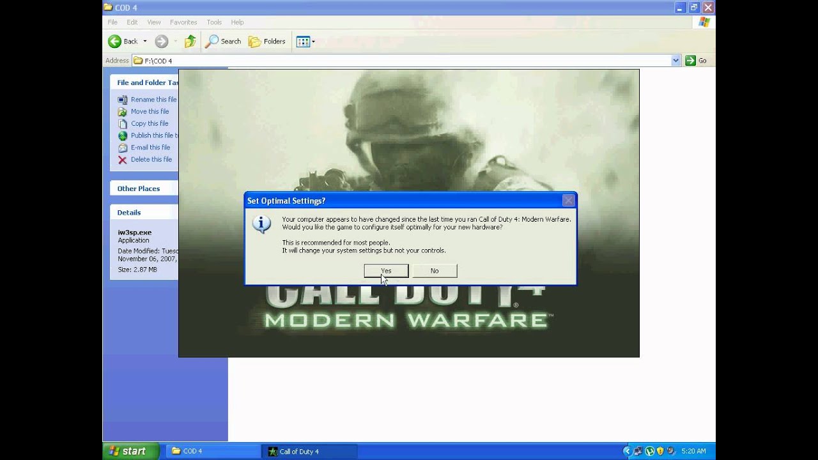Click No in Set Optimal Settings dialog
This screenshot has width=818, height=460.
point(435,271)
